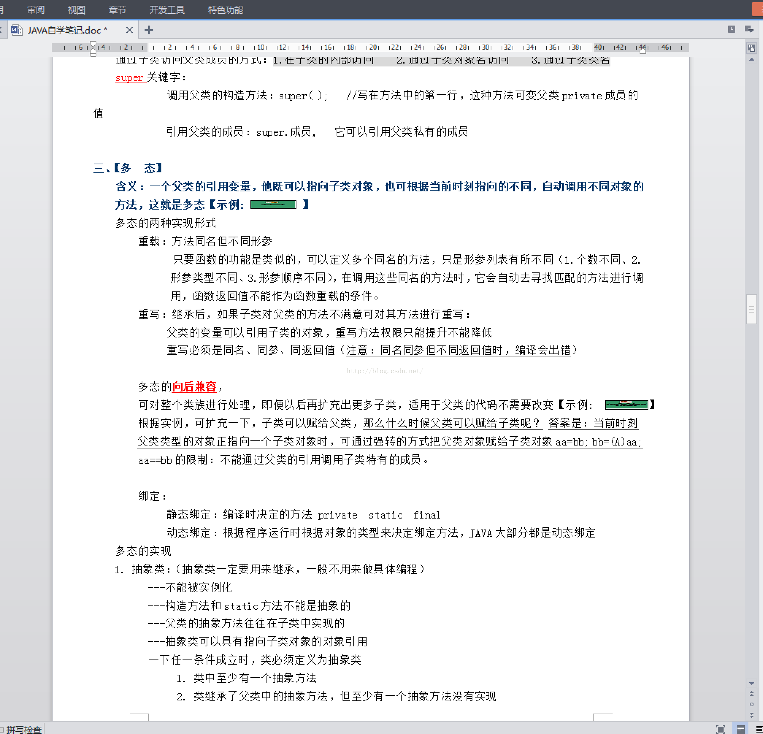Click the line 多态的两种实现形式
763x734 pixels.
coord(165,223)
